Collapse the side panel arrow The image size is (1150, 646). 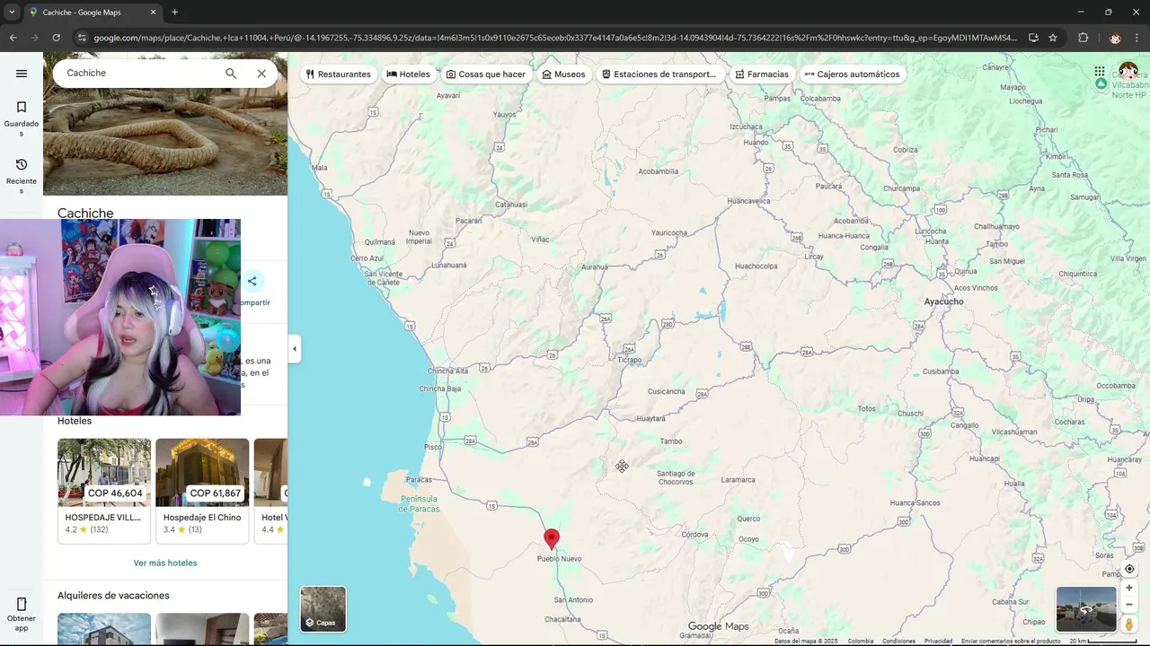(295, 349)
